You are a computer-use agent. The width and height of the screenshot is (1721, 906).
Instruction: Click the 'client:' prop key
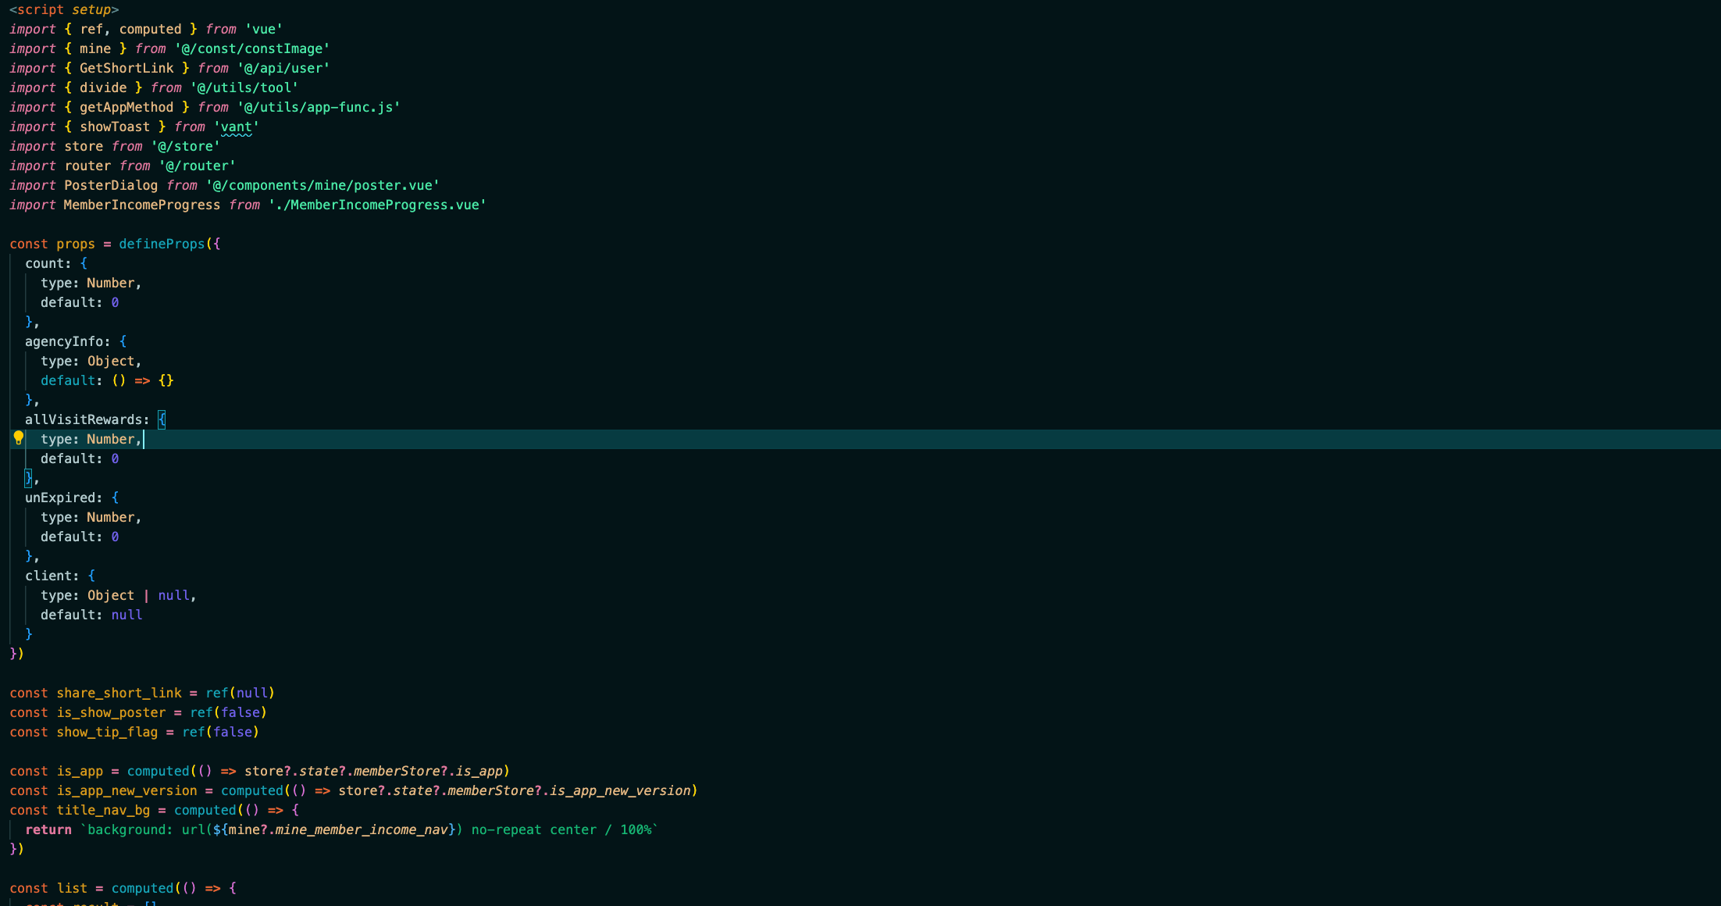(x=52, y=576)
